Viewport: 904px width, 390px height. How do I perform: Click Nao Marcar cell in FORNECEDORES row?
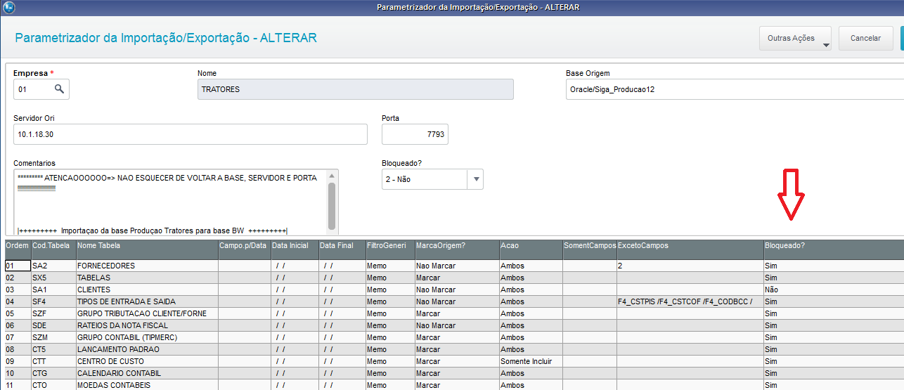pos(457,266)
